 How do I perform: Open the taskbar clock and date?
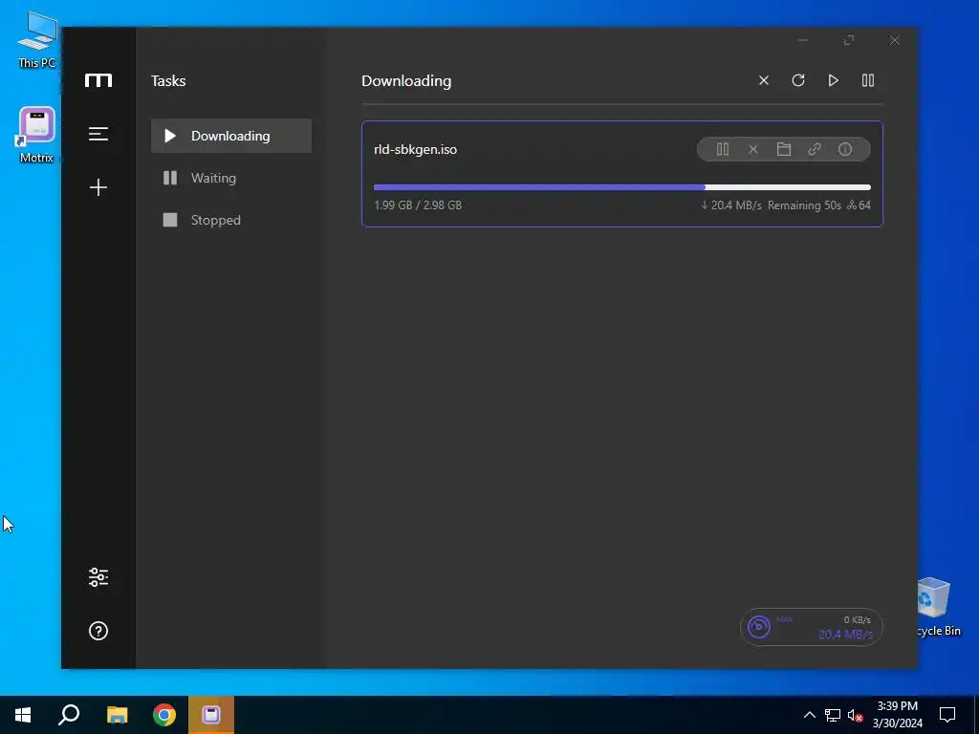tap(897, 715)
